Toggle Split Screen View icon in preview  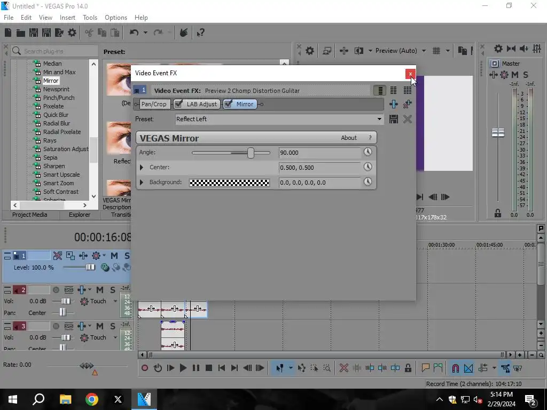tap(358, 51)
